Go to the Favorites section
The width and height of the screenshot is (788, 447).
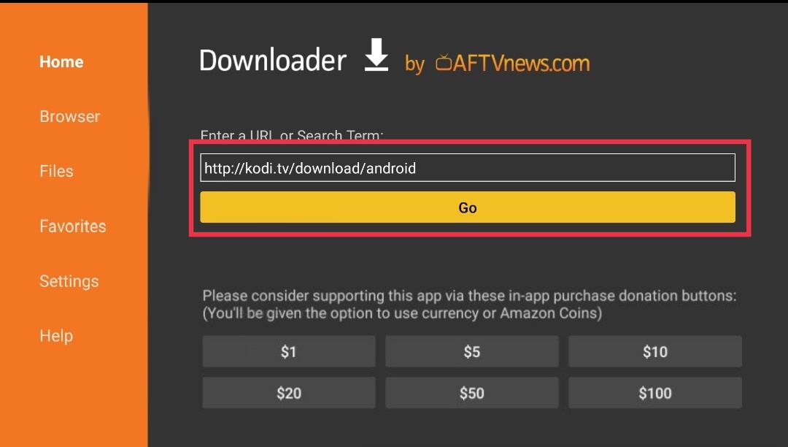point(73,226)
